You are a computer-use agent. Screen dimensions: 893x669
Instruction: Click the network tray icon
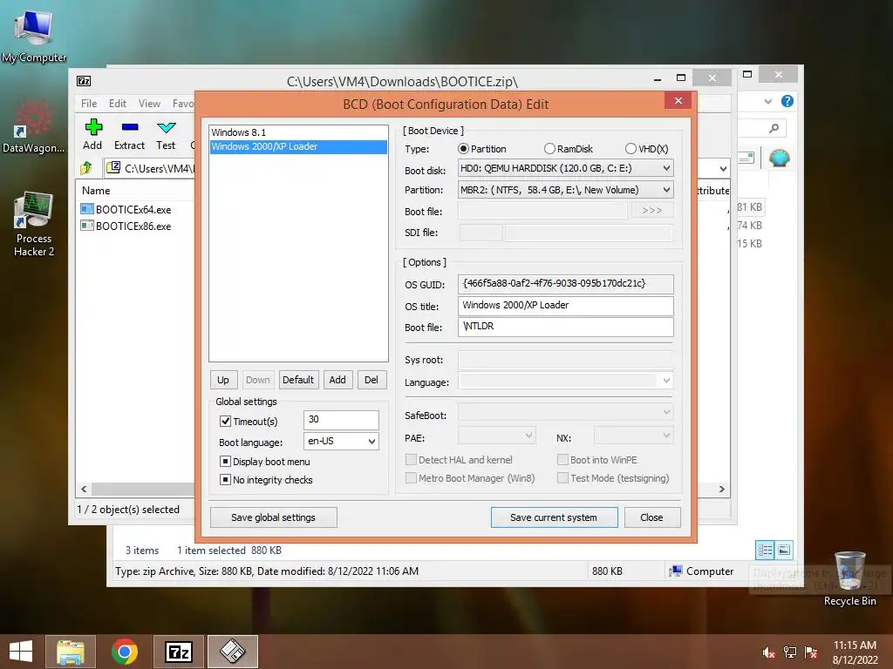[790, 652]
